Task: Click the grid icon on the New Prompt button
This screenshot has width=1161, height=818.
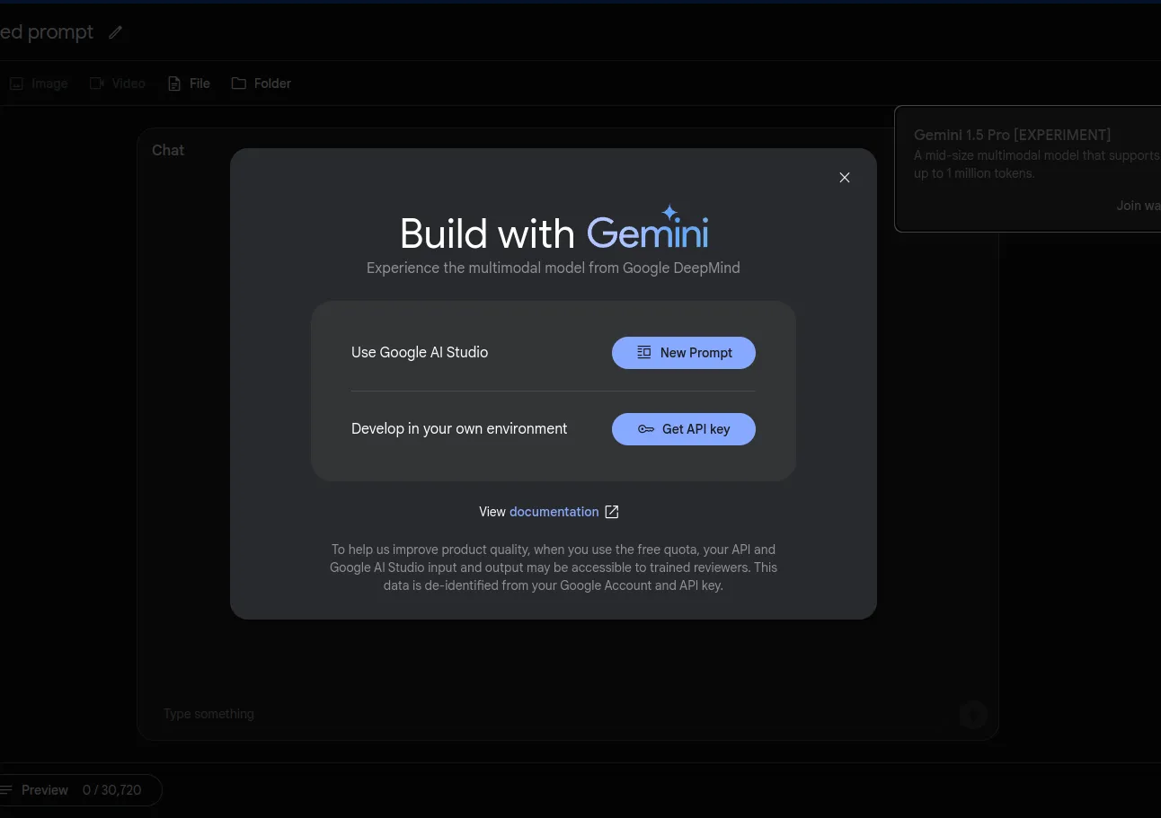Action: pos(644,352)
